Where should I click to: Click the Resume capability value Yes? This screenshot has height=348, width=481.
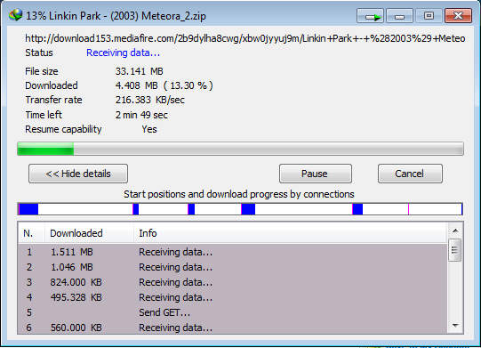coord(149,129)
